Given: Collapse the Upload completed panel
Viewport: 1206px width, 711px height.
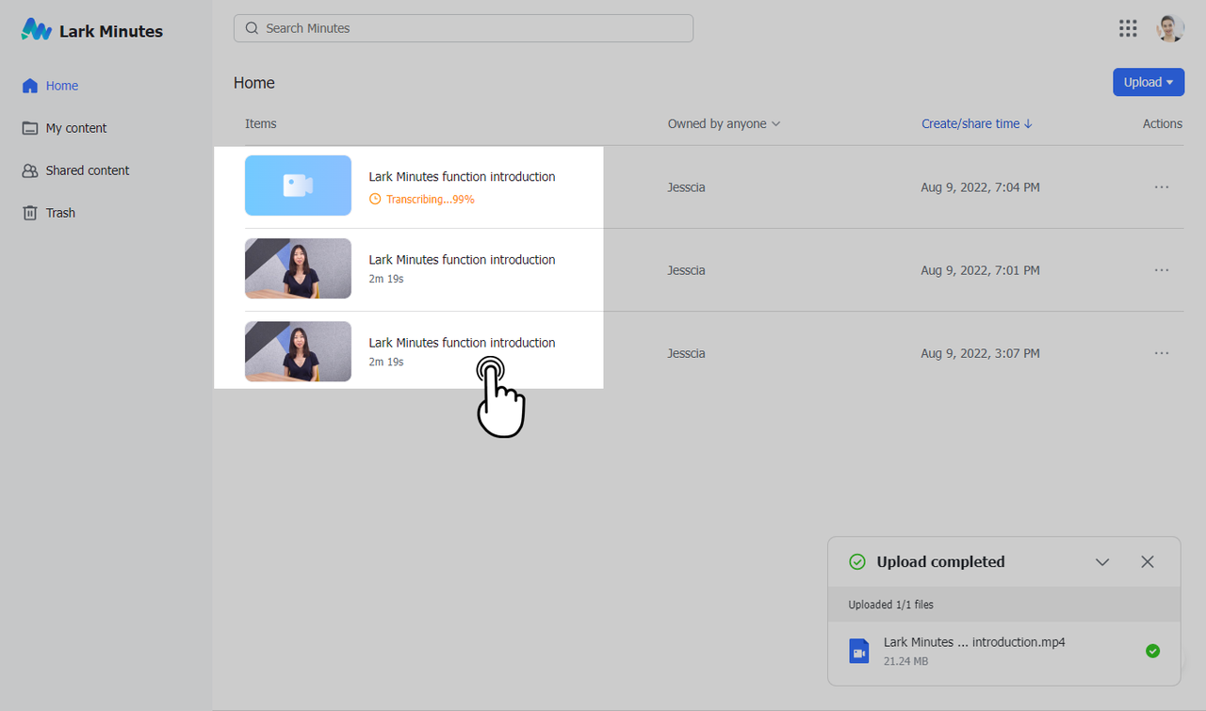Looking at the screenshot, I should click(x=1102, y=561).
